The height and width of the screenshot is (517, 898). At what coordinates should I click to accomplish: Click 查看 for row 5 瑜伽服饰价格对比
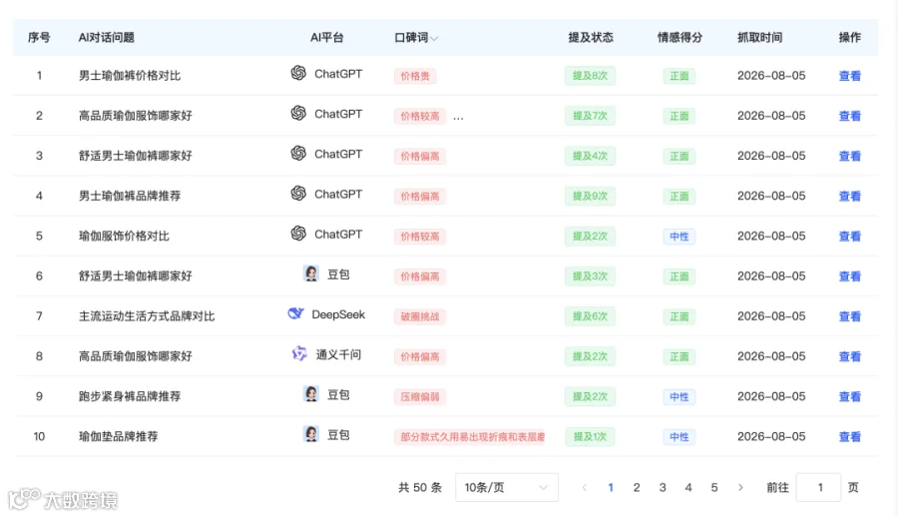(850, 237)
